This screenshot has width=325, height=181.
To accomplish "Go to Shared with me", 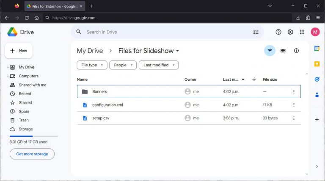I will (32, 85).
